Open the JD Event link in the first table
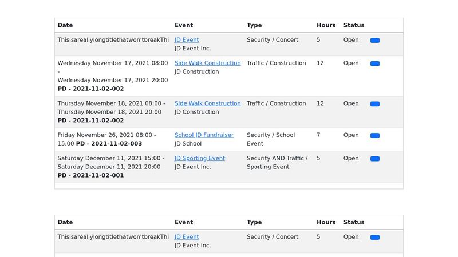The width and height of the screenshot is (458, 257). tap(187, 40)
